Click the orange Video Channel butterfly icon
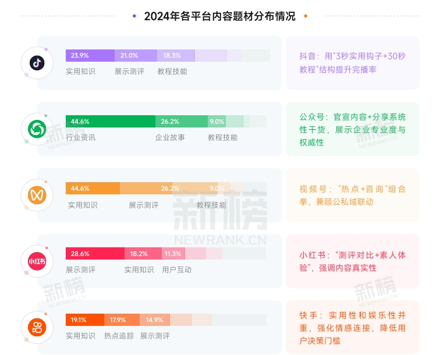 click(x=37, y=195)
